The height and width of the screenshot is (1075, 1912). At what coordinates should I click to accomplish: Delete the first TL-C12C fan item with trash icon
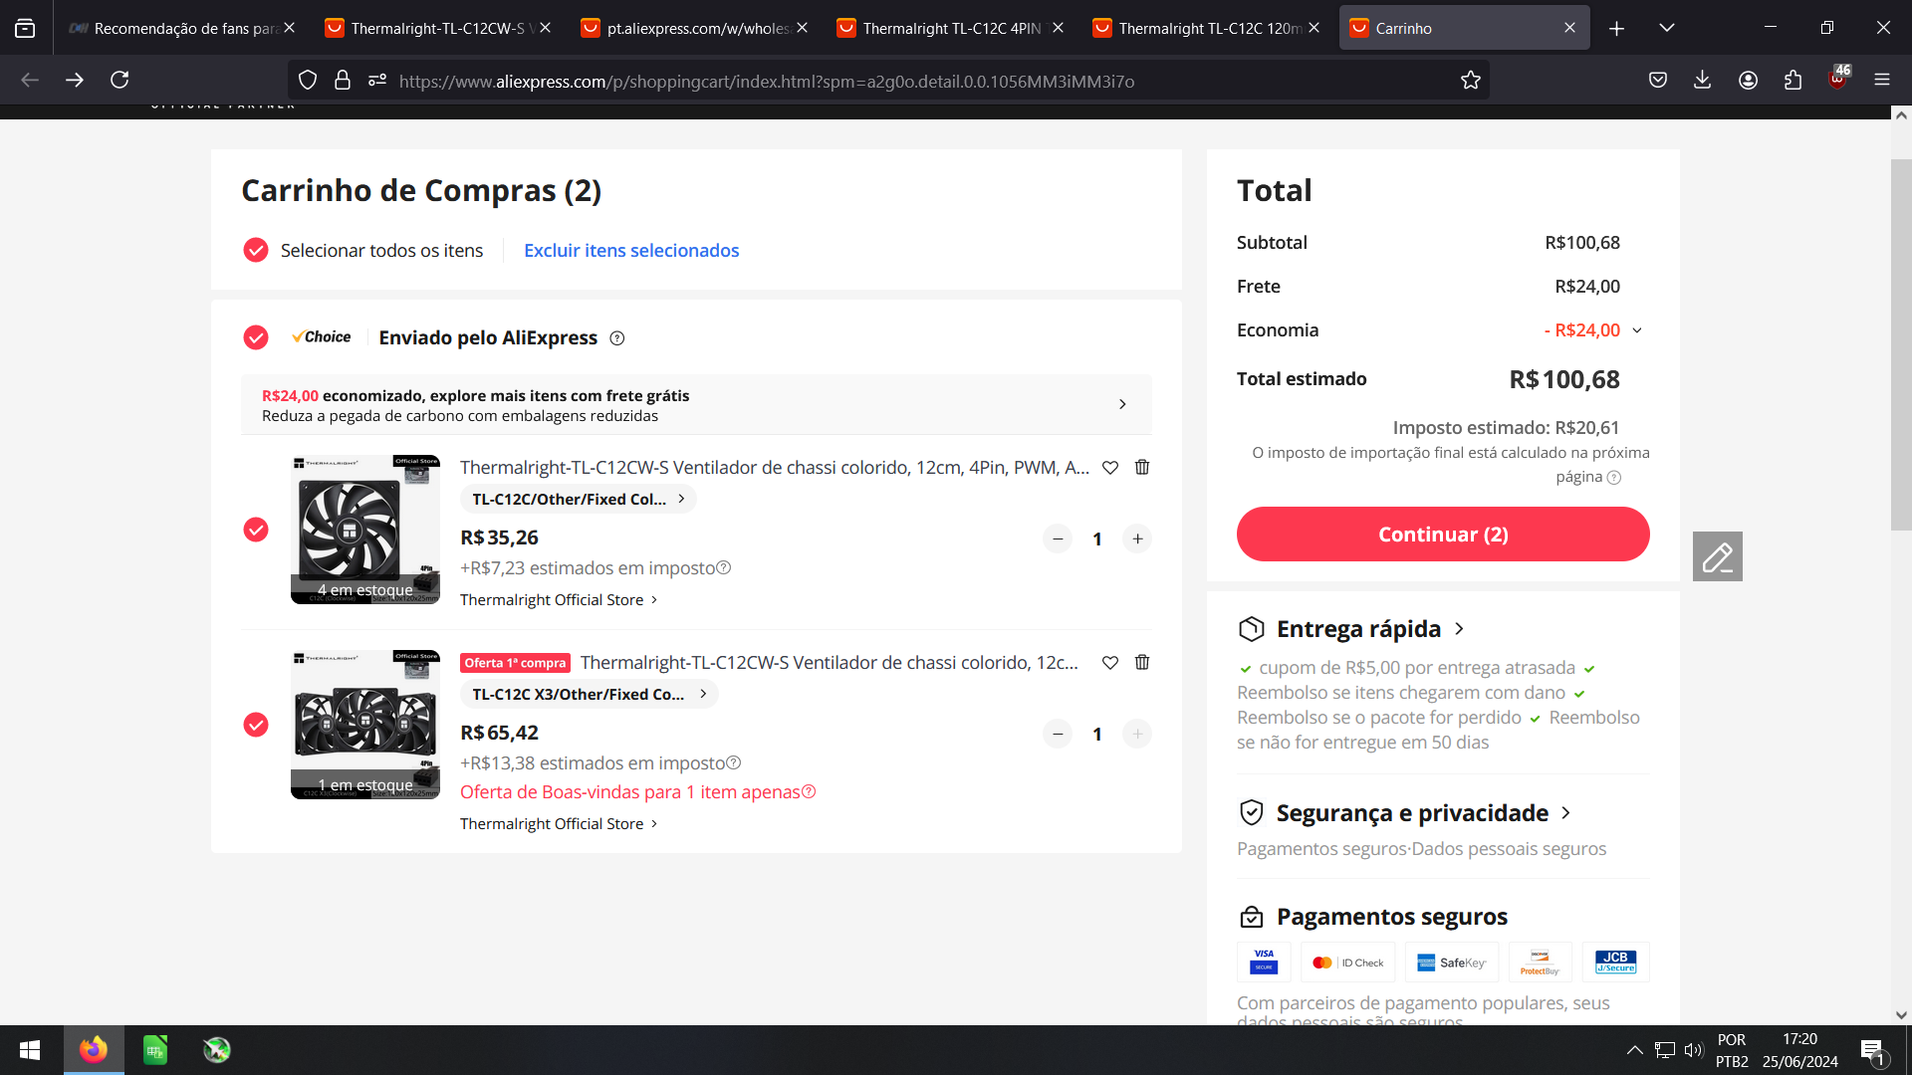click(1142, 467)
